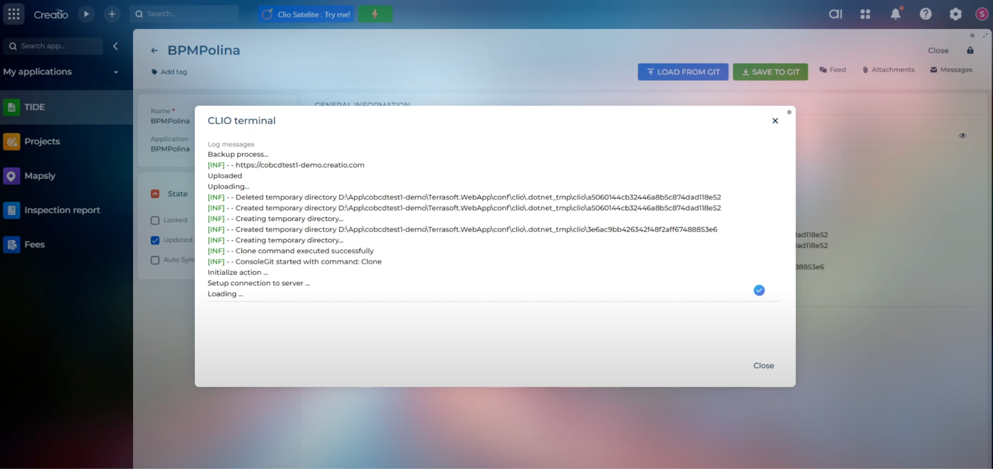Image resolution: width=993 pixels, height=469 pixels.
Task: Click the page Close button at top right
Action: click(938, 51)
